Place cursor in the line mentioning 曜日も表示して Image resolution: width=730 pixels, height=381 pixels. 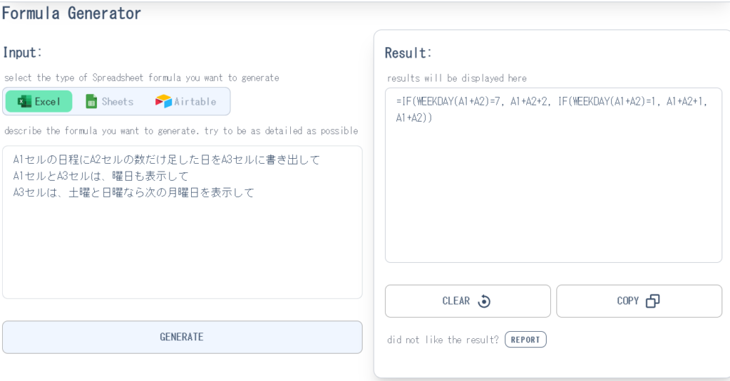[x=101, y=176]
